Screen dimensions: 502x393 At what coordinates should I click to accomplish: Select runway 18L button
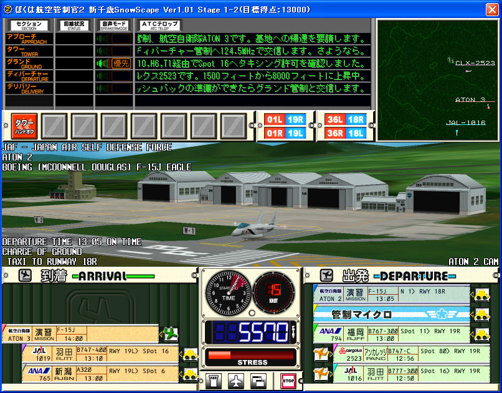(x=356, y=133)
